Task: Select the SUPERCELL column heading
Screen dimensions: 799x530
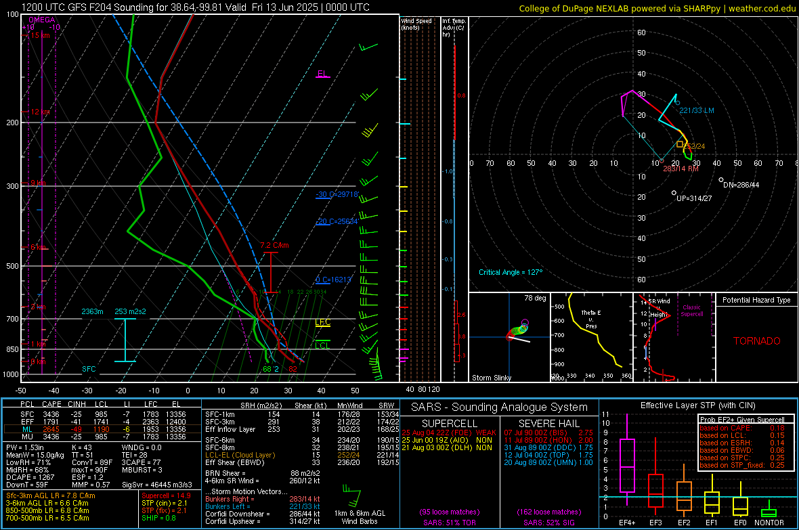Action: tap(450, 424)
